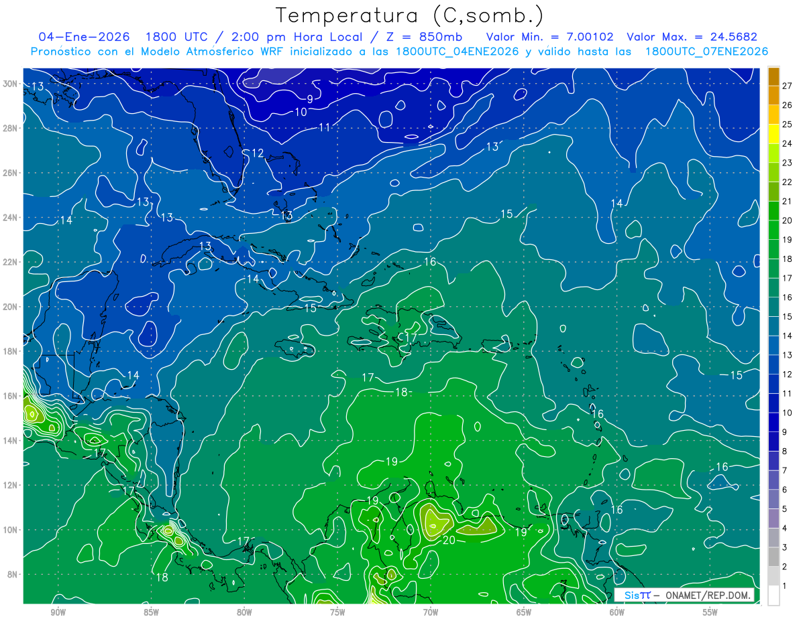The height and width of the screenshot is (621, 805).
Task: Click the legend value '2'
Action: tap(784, 567)
